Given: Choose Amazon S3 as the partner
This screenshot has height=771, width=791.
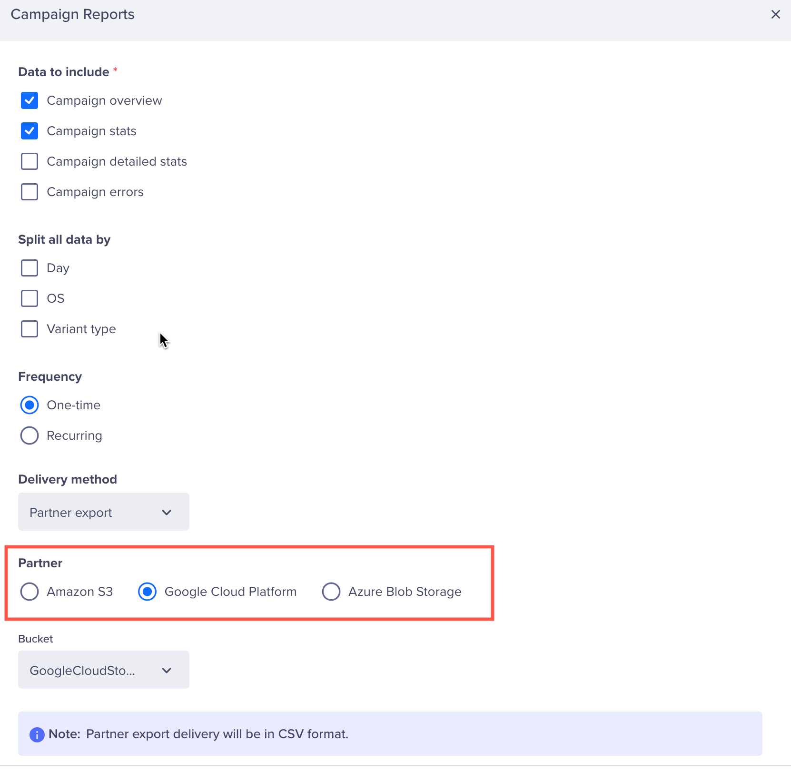Looking at the screenshot, I should pyautogui.click(x=29, y=592).
